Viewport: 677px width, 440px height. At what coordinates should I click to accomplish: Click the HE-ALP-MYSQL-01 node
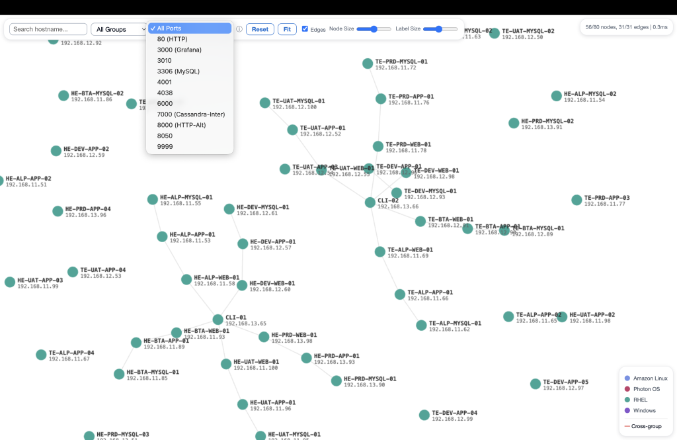[153, 199]
